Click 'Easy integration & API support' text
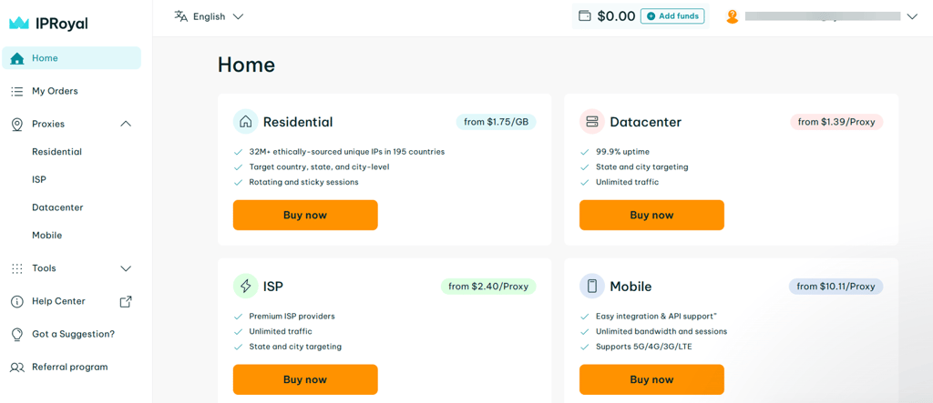 (655, 317)
